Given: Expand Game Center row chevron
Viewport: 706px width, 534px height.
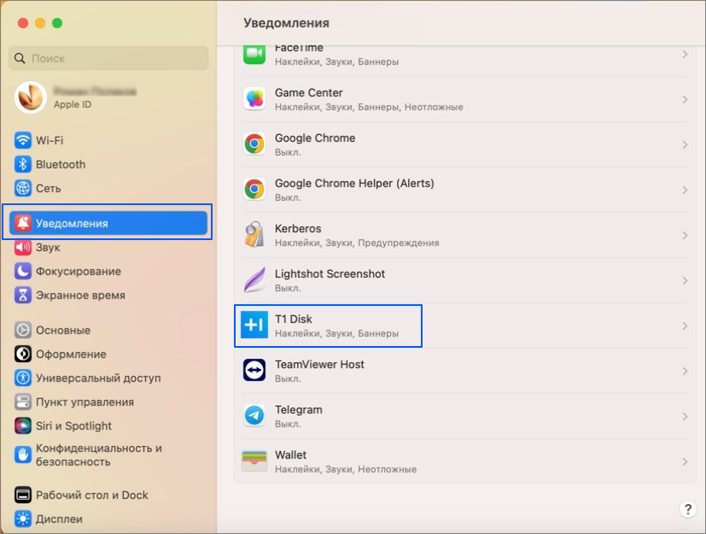Looking at the screenshot, I should click(x=685, y=99).
